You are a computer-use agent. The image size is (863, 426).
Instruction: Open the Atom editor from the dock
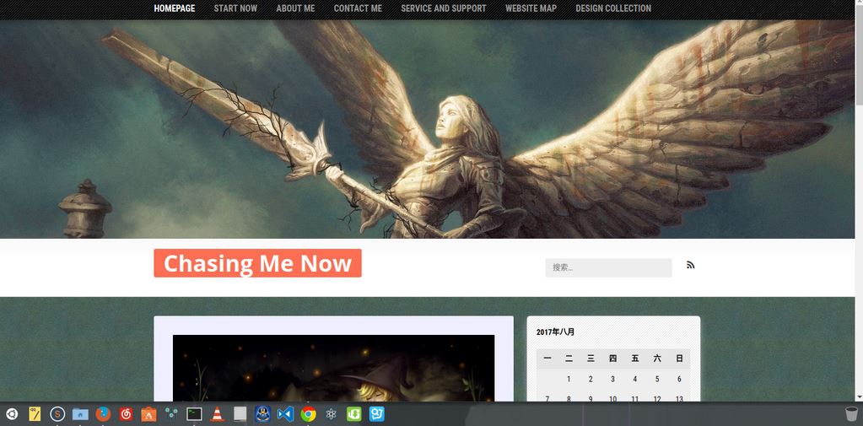332,413
